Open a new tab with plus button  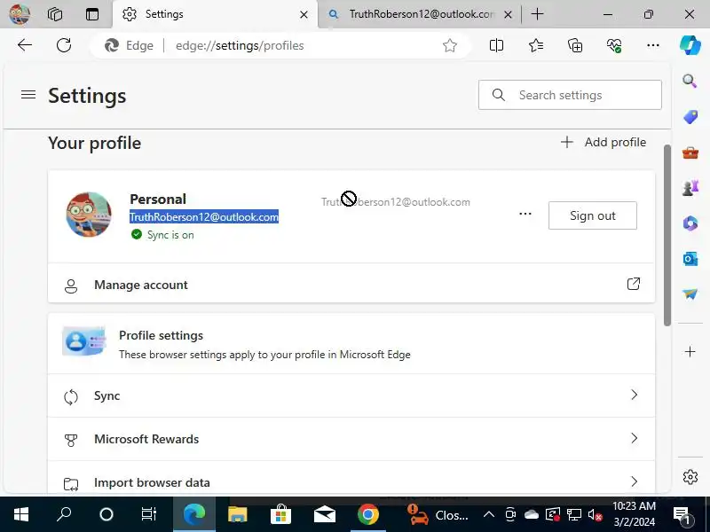pyautogui.click(x=538, y=14)
